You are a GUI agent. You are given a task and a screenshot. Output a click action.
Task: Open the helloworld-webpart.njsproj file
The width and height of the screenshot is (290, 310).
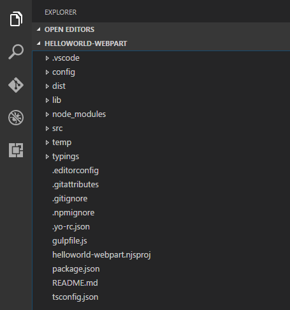pyautogui.click(x=101, y=255)
